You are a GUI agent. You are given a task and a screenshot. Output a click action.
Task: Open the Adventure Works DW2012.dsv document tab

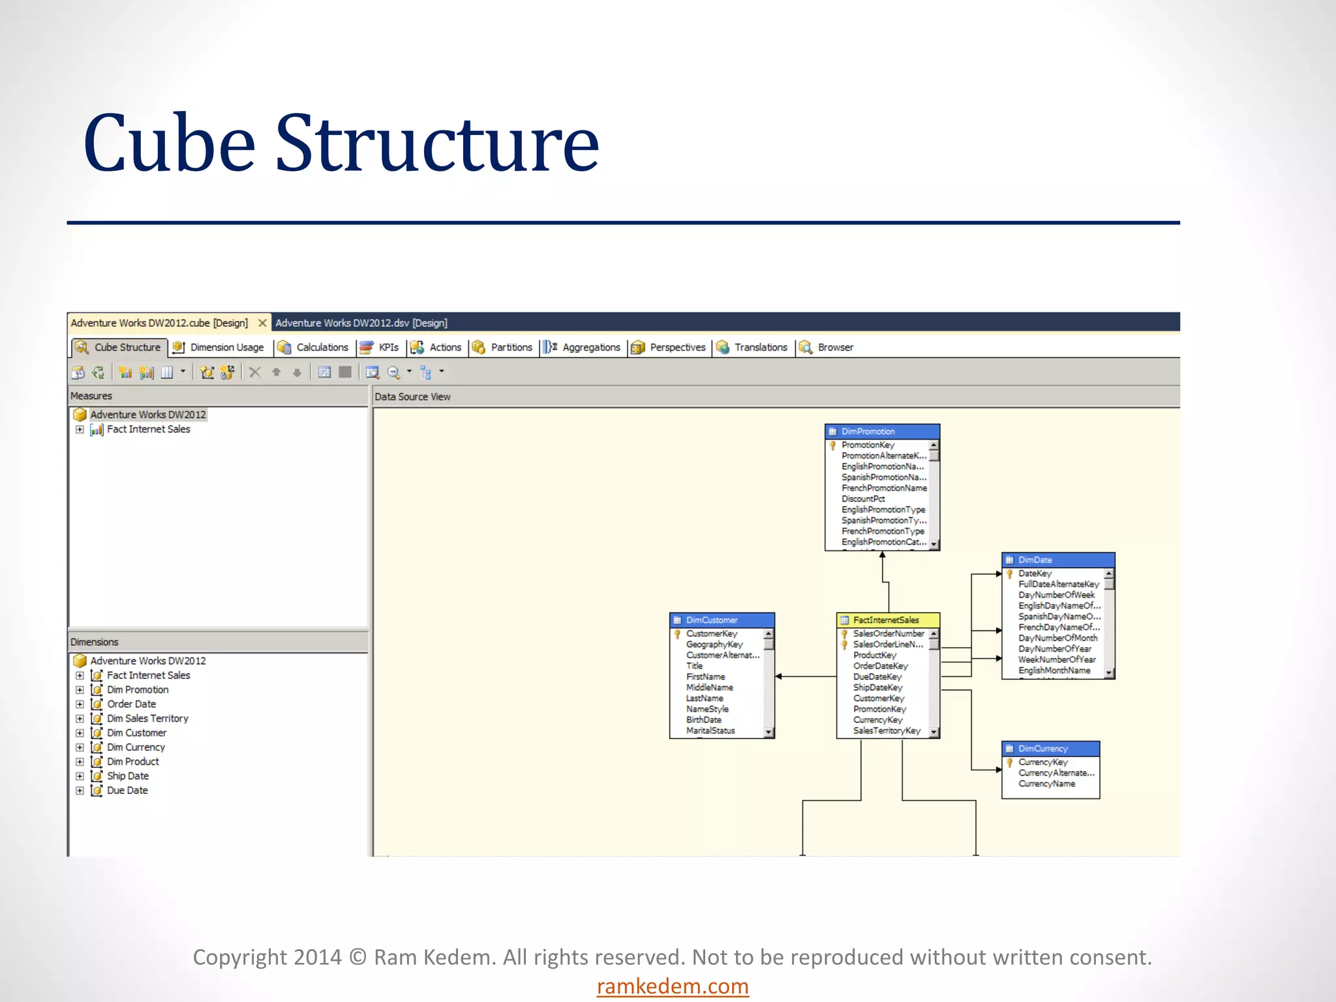[361, 323]
